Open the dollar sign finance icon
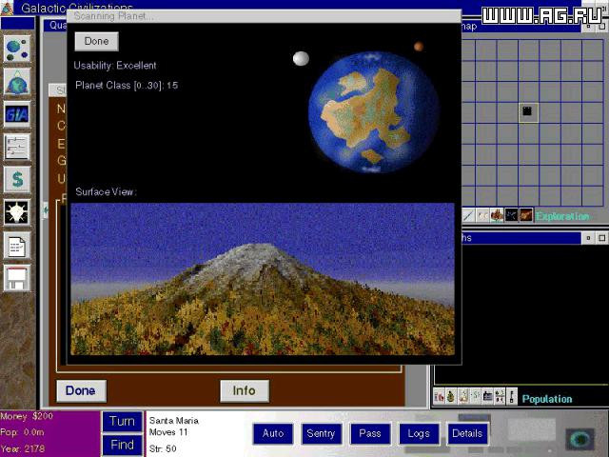The height and width of the screenshot is (457, 609). [x=17, y=180]
